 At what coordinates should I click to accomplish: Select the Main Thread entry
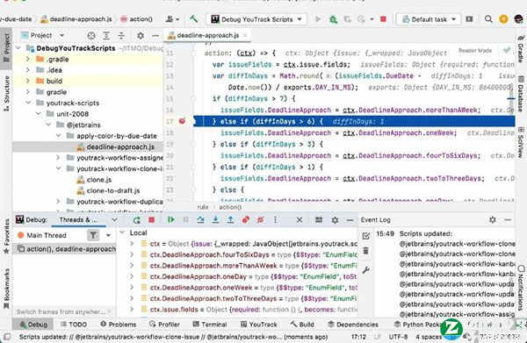(47, 235)
